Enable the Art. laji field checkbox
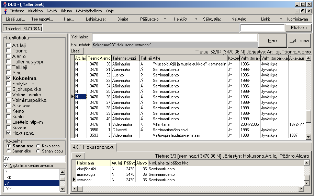Image resolution: width=314 pixels, height=196 pixels. pos(8,45)
